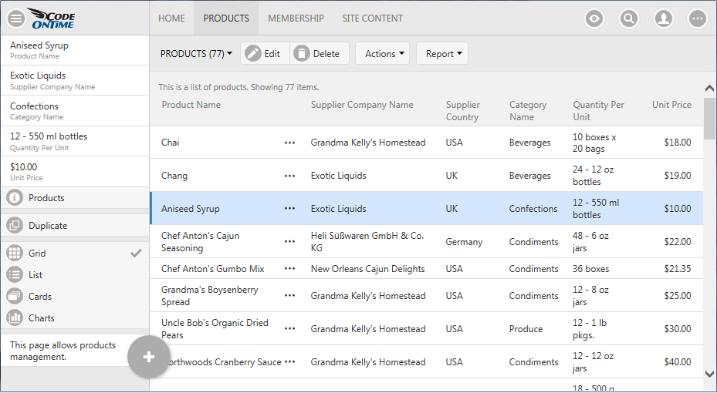The width and height of the screenshot is (717, 393).
Task: Click the Germany country cell
Action: coord(464,242)
